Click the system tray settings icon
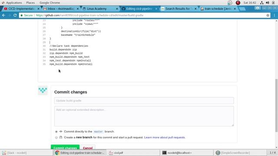This screenshot has width=278, height=156. pos(230,3)
